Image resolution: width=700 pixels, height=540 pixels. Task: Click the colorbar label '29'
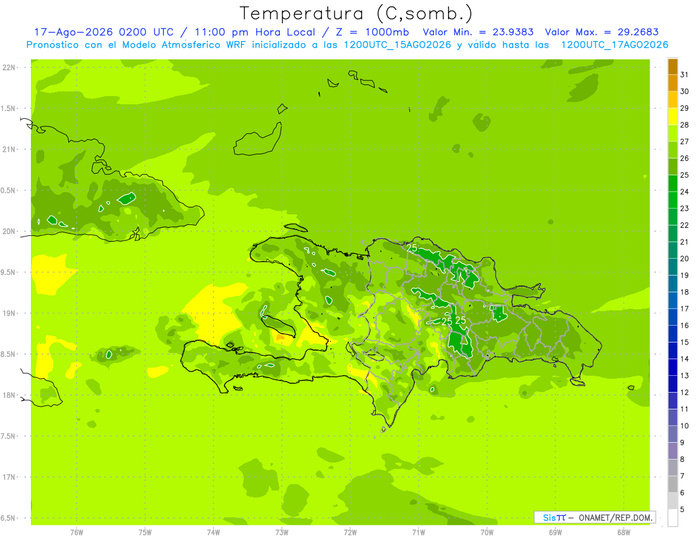pos(685,108)
